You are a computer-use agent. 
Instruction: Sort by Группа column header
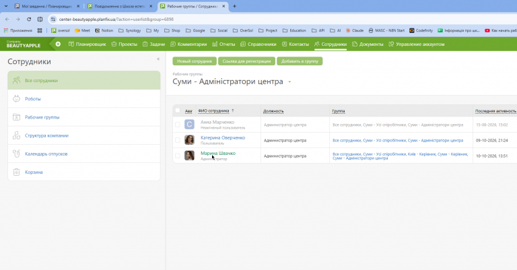(339, 111)
